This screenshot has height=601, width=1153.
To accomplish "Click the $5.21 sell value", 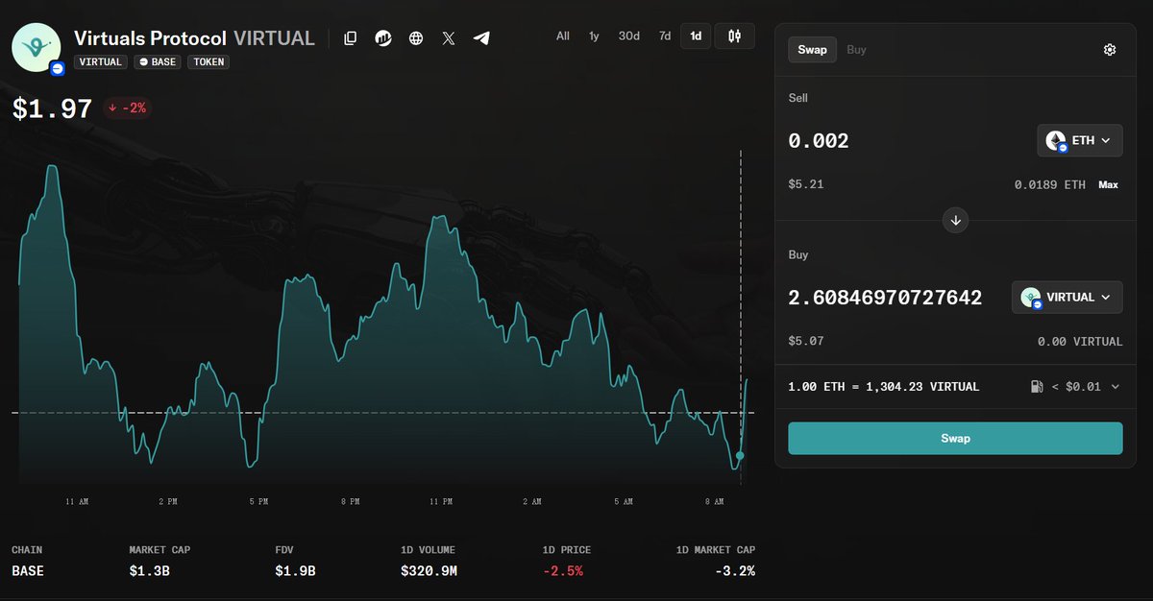I will pyautogui.click(x=806, y=184).
